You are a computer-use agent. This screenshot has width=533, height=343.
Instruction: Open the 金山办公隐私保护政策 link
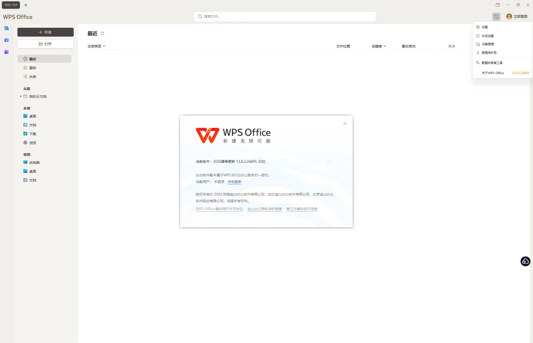coord(265,209)
